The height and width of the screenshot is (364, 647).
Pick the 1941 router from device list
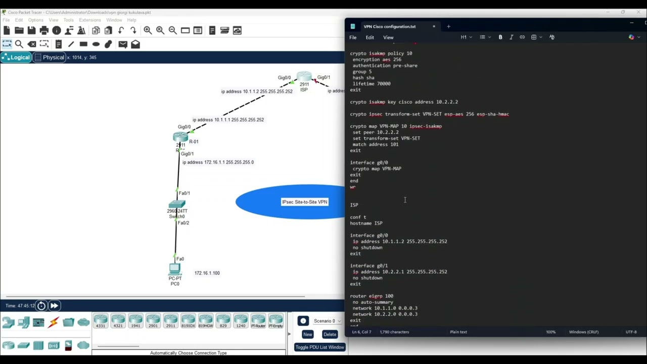135,322
